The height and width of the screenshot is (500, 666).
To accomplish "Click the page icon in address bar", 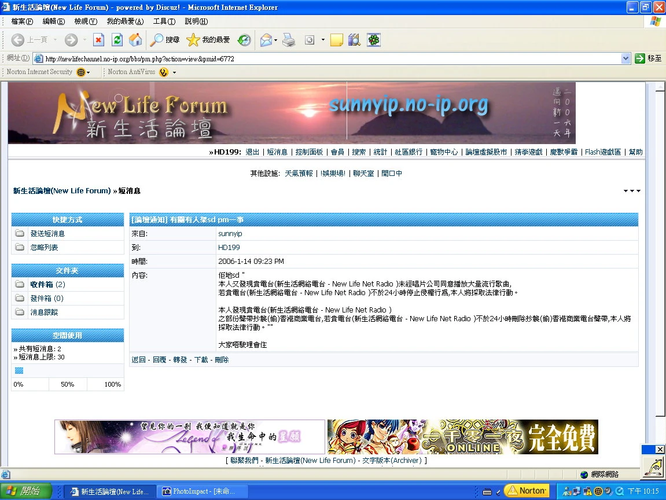I will (38, 58).
